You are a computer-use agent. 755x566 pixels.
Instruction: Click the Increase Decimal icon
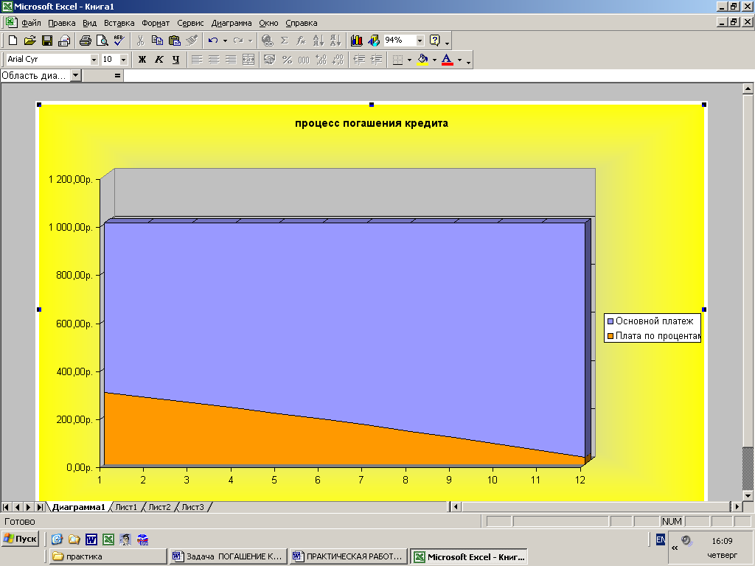pos(321,60)
